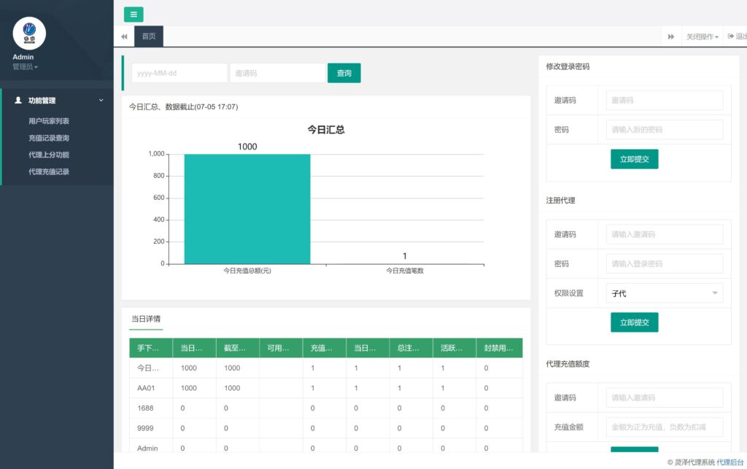Click the 代理后台 footer link
This screenshot has width=747, height=469.
(x=730, y=462)
